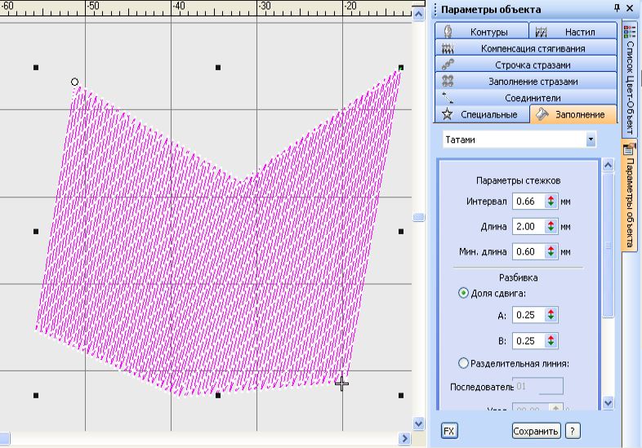642x448 pixels.
Task: Switch to the Настил tab
Action: [x=576, y=32]
